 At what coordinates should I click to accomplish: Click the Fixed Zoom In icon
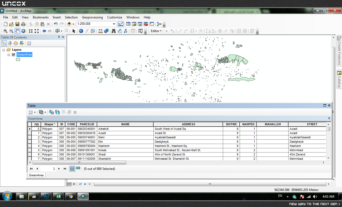point(31,31)
